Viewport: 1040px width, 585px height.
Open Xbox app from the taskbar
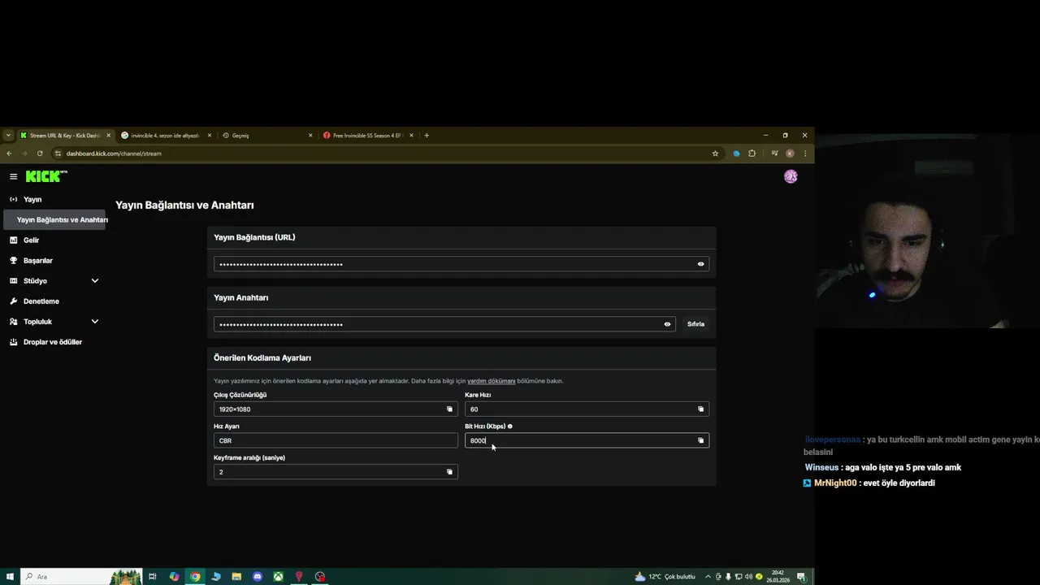[x=278, y=577]
